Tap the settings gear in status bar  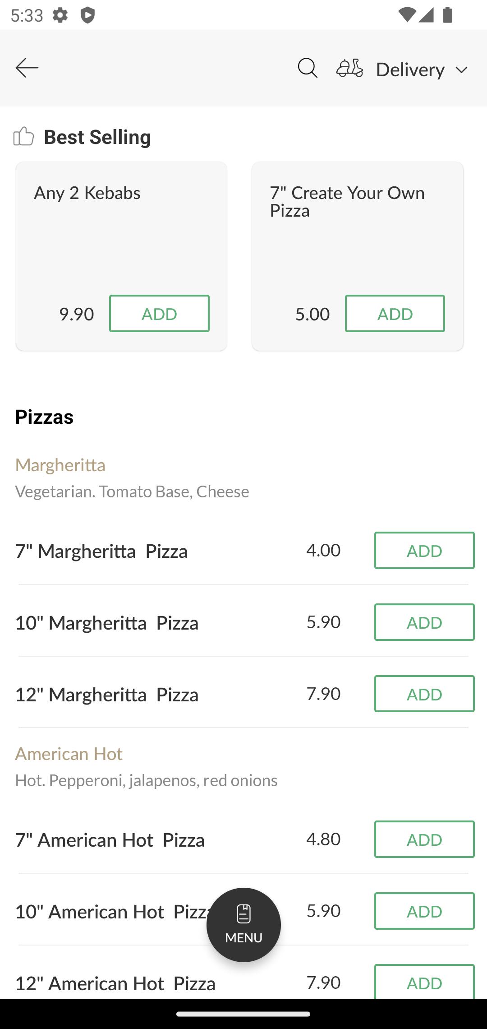[x=60, y=15]
